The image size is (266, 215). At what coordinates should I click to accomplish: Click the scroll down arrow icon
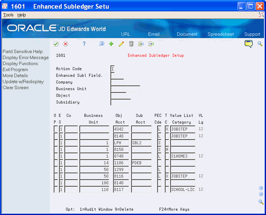click(261, 194)
